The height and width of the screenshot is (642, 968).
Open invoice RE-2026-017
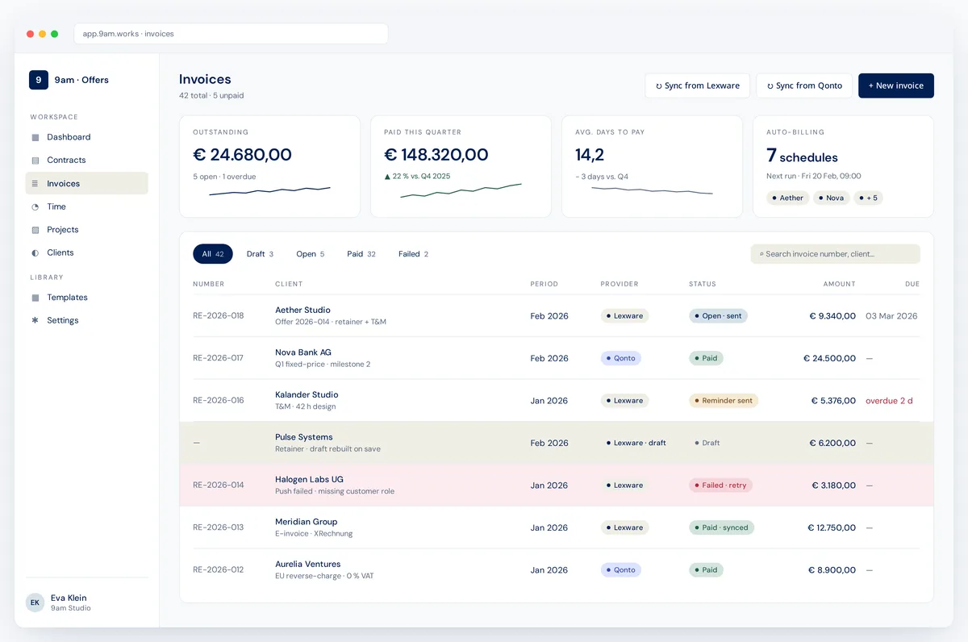click(219, 358)
